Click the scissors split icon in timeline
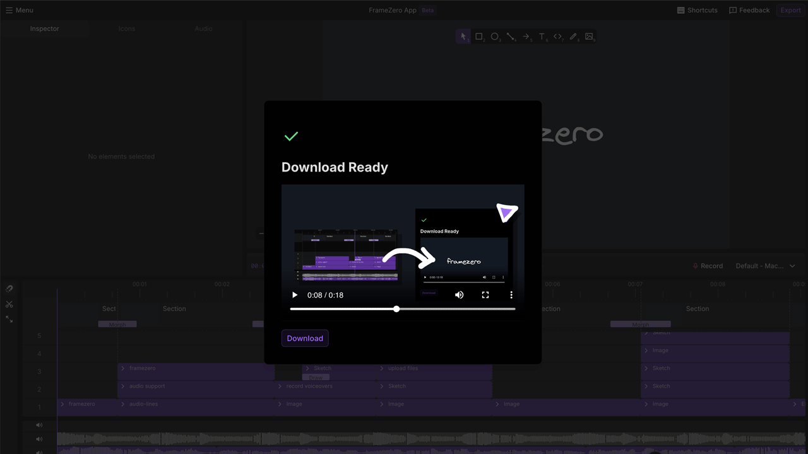This screenshot has height=454, width=808. click(x=9, y=304)
